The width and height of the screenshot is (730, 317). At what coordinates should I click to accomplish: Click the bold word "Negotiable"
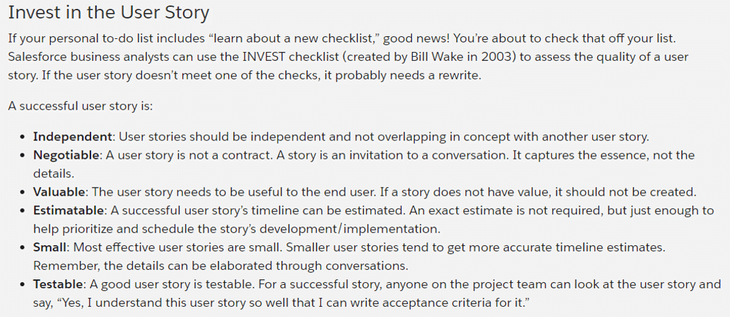[x=66, y=155]
